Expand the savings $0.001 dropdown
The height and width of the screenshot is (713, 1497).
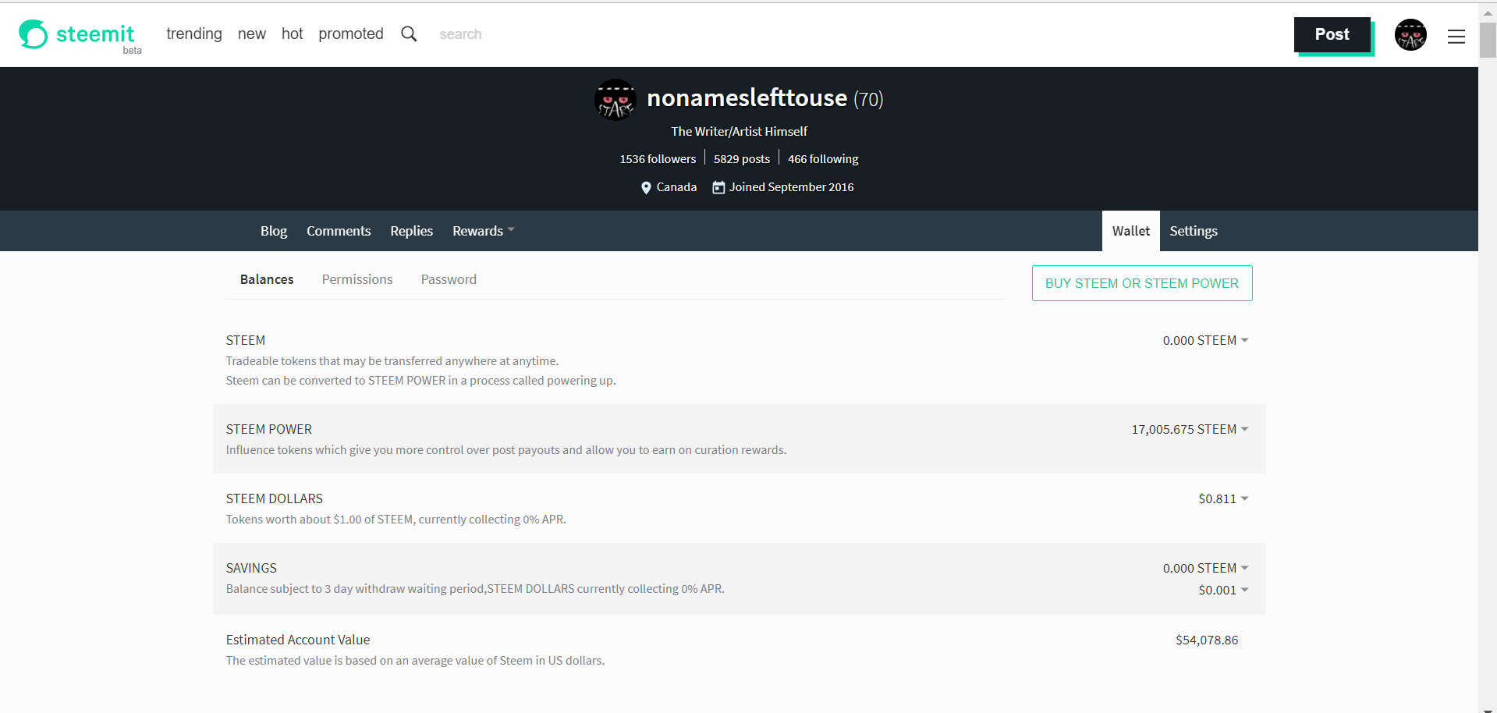tap(1223, 590)
